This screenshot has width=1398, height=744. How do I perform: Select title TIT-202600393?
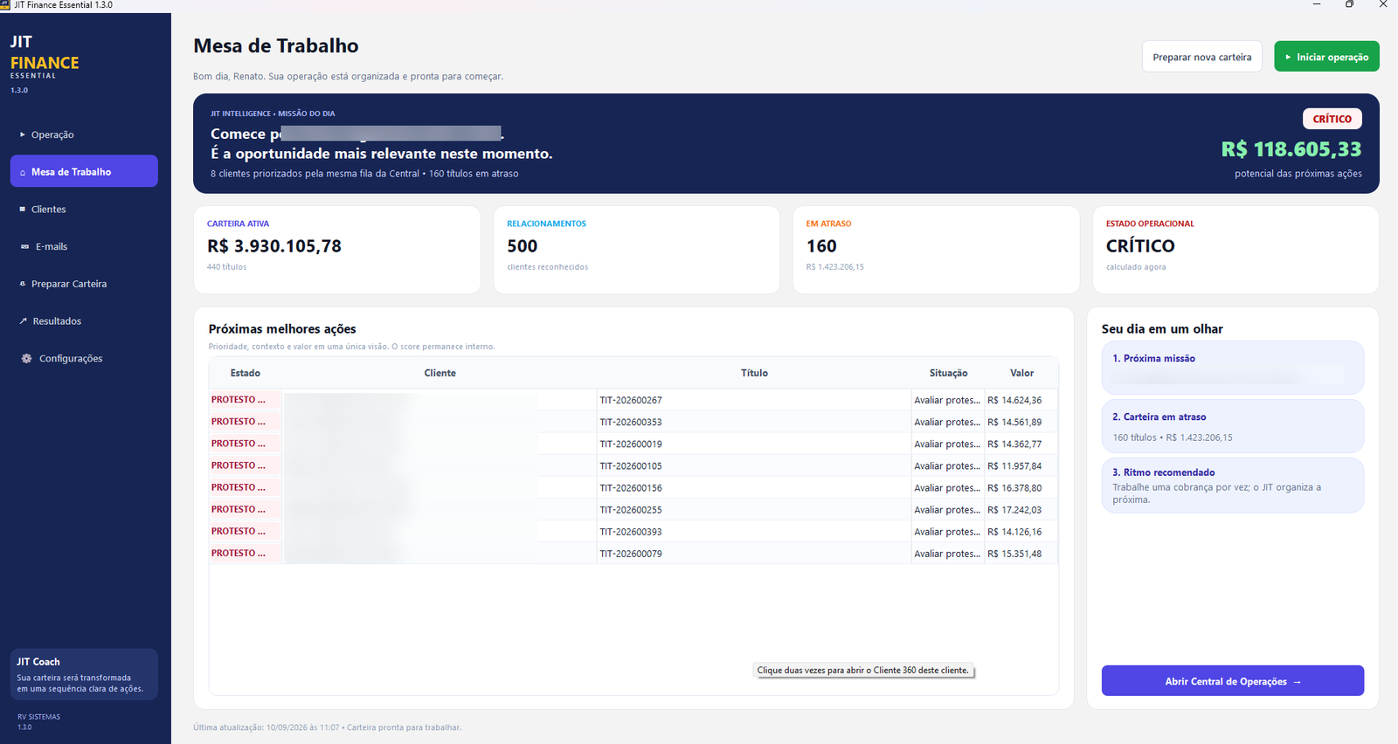pyautogui.click(x=631, y=531)
